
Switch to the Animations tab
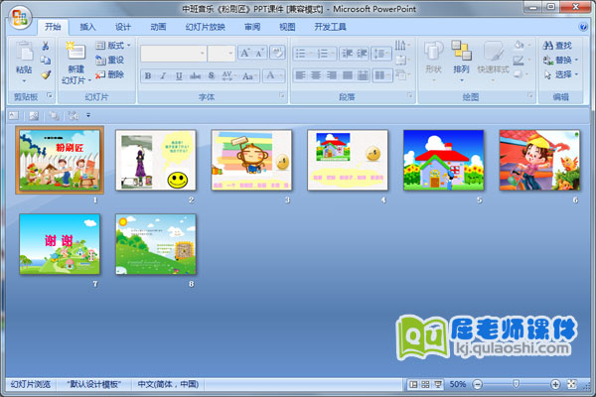click(x=158, y=27)
